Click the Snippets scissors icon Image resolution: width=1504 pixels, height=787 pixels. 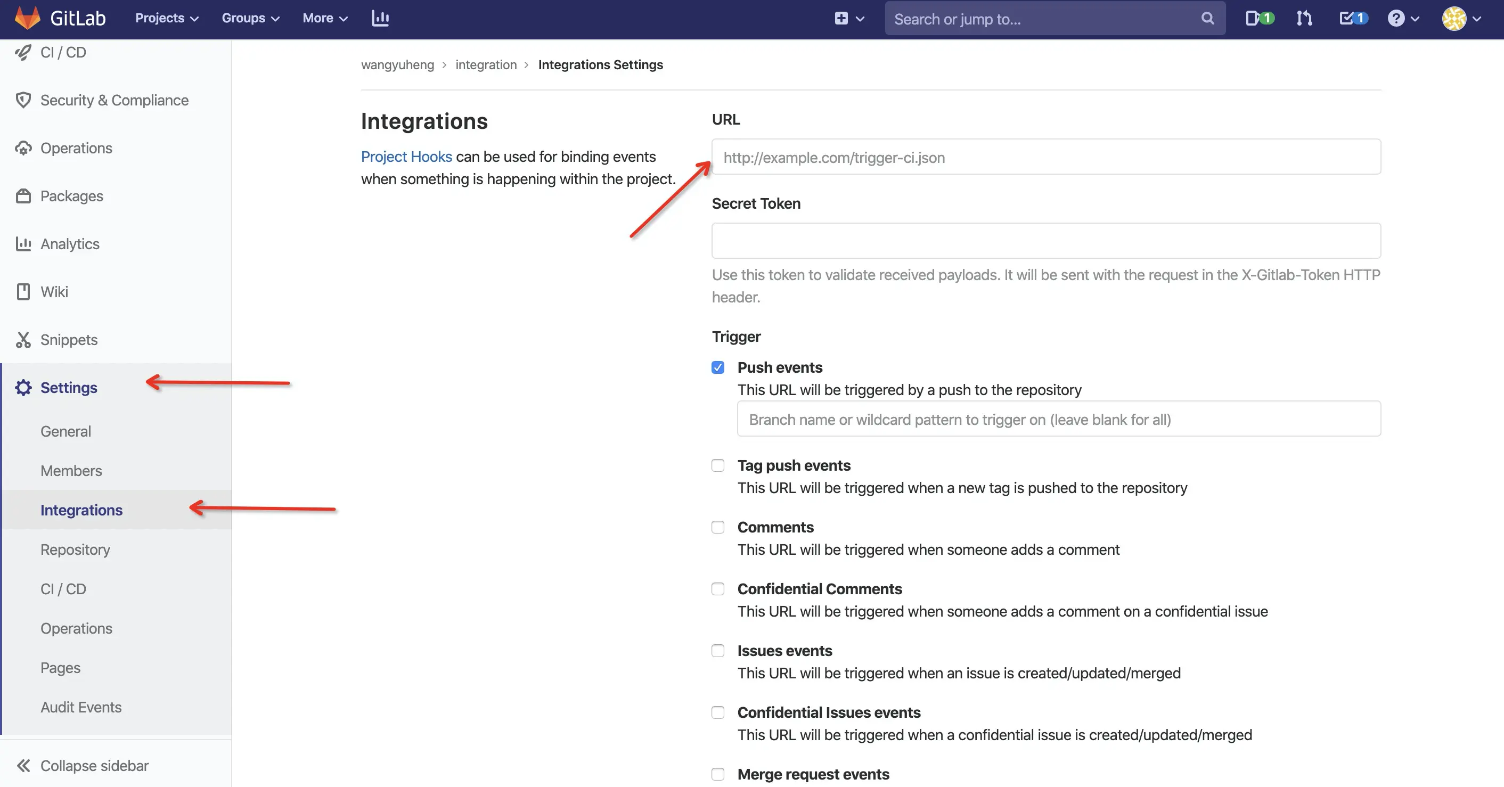[23, 340]
